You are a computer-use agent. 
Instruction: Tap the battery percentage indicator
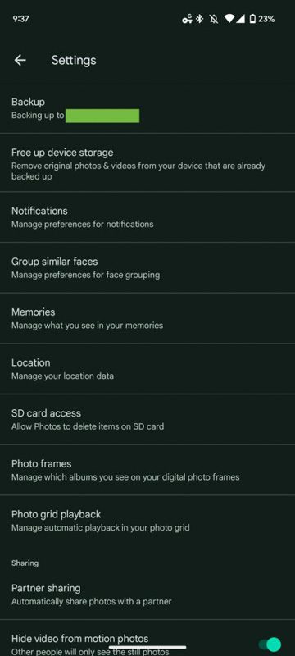[x=262, y=19]
